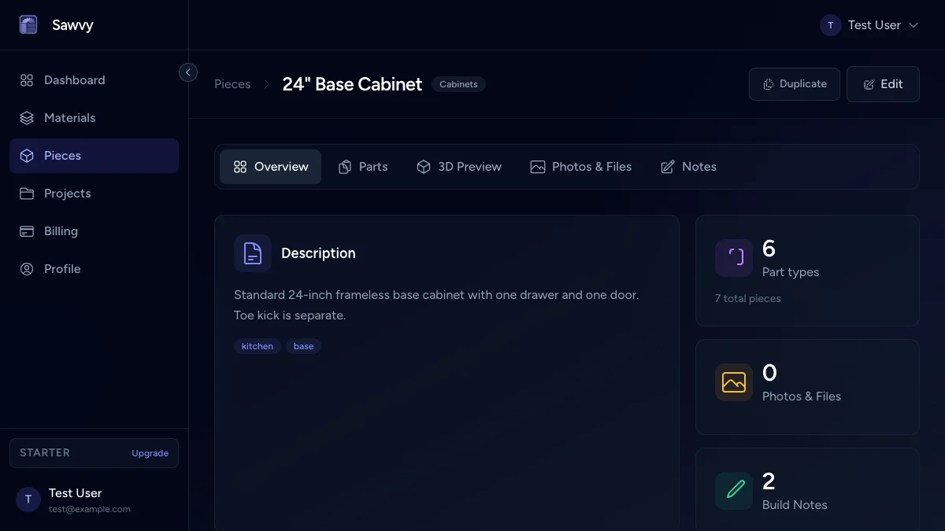Open the Materials layers icon

(x=26, y=117)
